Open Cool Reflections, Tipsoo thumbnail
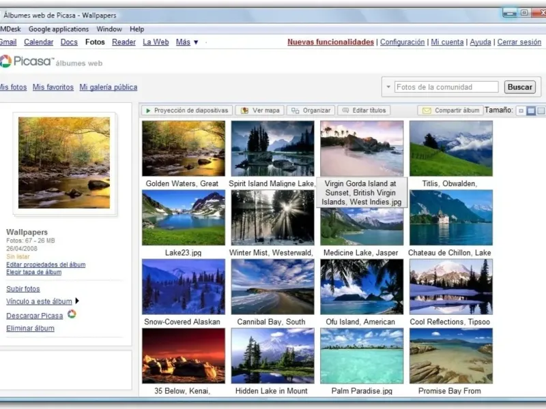This screenshot has width=546, height=409. (x=451, y=286)
